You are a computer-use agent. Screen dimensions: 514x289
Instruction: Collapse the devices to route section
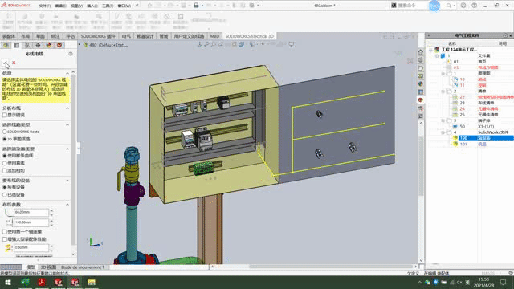[67, 181]
